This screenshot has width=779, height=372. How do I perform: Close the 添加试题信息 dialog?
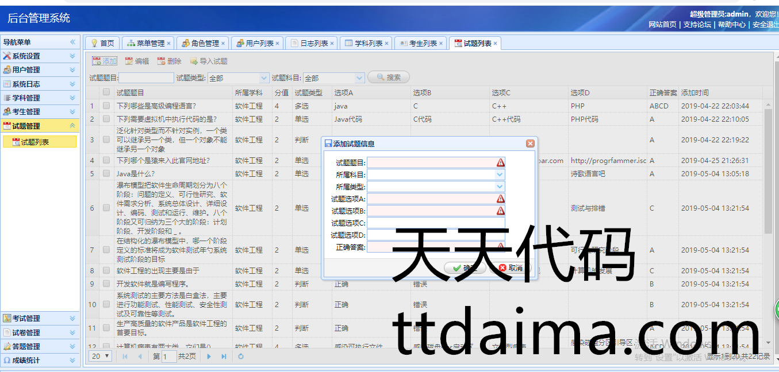tap(530, 144)
